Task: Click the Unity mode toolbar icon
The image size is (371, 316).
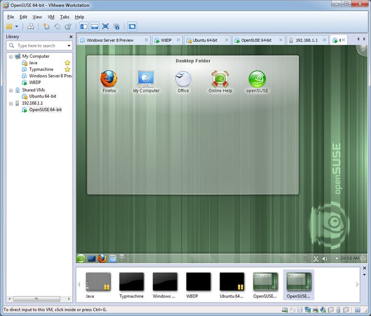Action: click(116, 27)
